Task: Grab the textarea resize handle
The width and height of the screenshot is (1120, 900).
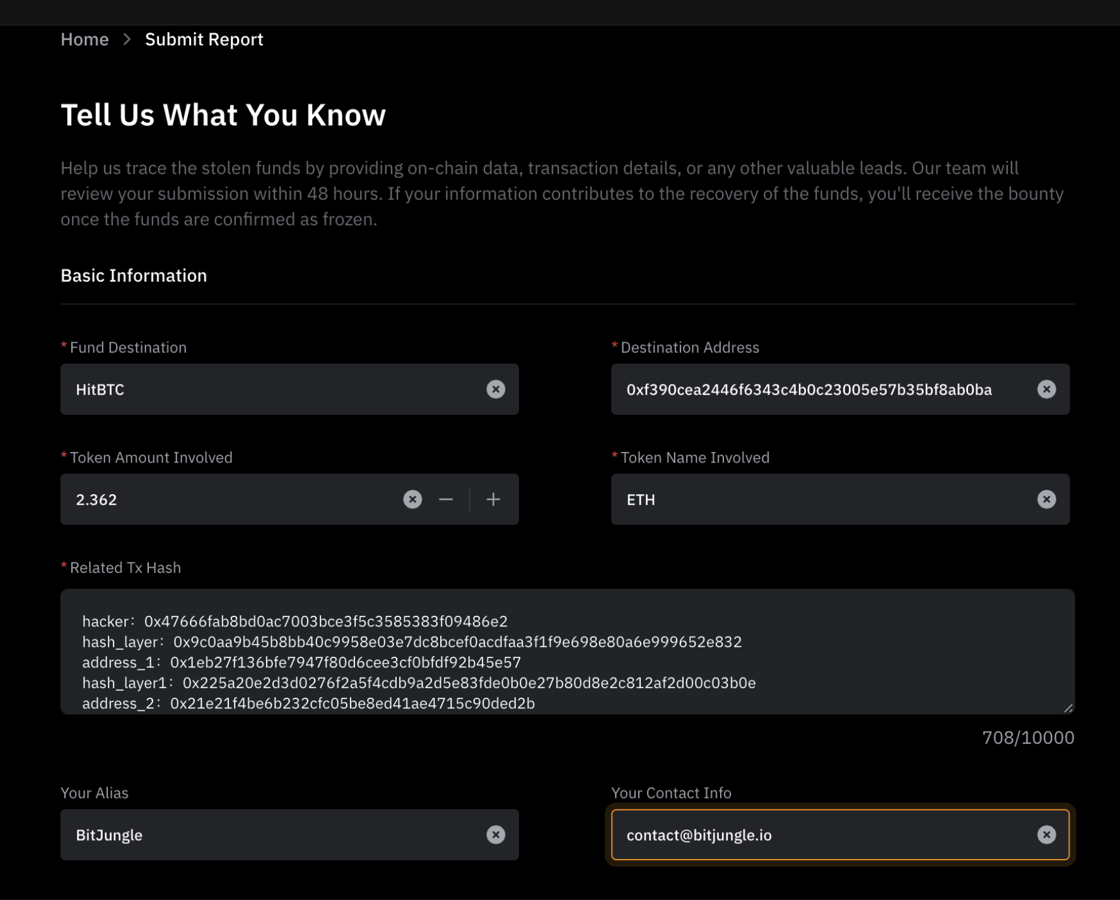Action: point(1068,708)
